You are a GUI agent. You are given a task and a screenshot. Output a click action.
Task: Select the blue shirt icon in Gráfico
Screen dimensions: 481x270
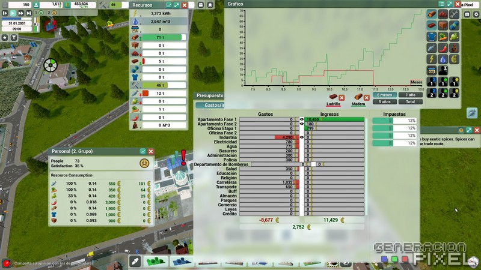tap(432, 37)
